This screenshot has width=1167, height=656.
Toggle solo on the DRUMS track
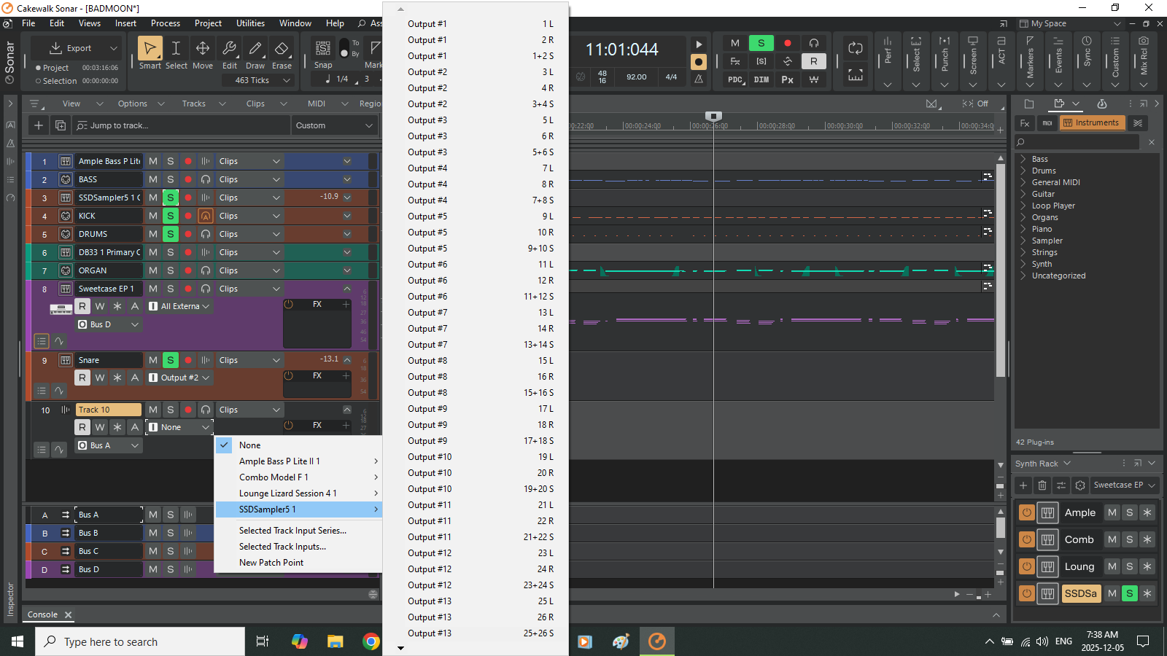[170, 234]
